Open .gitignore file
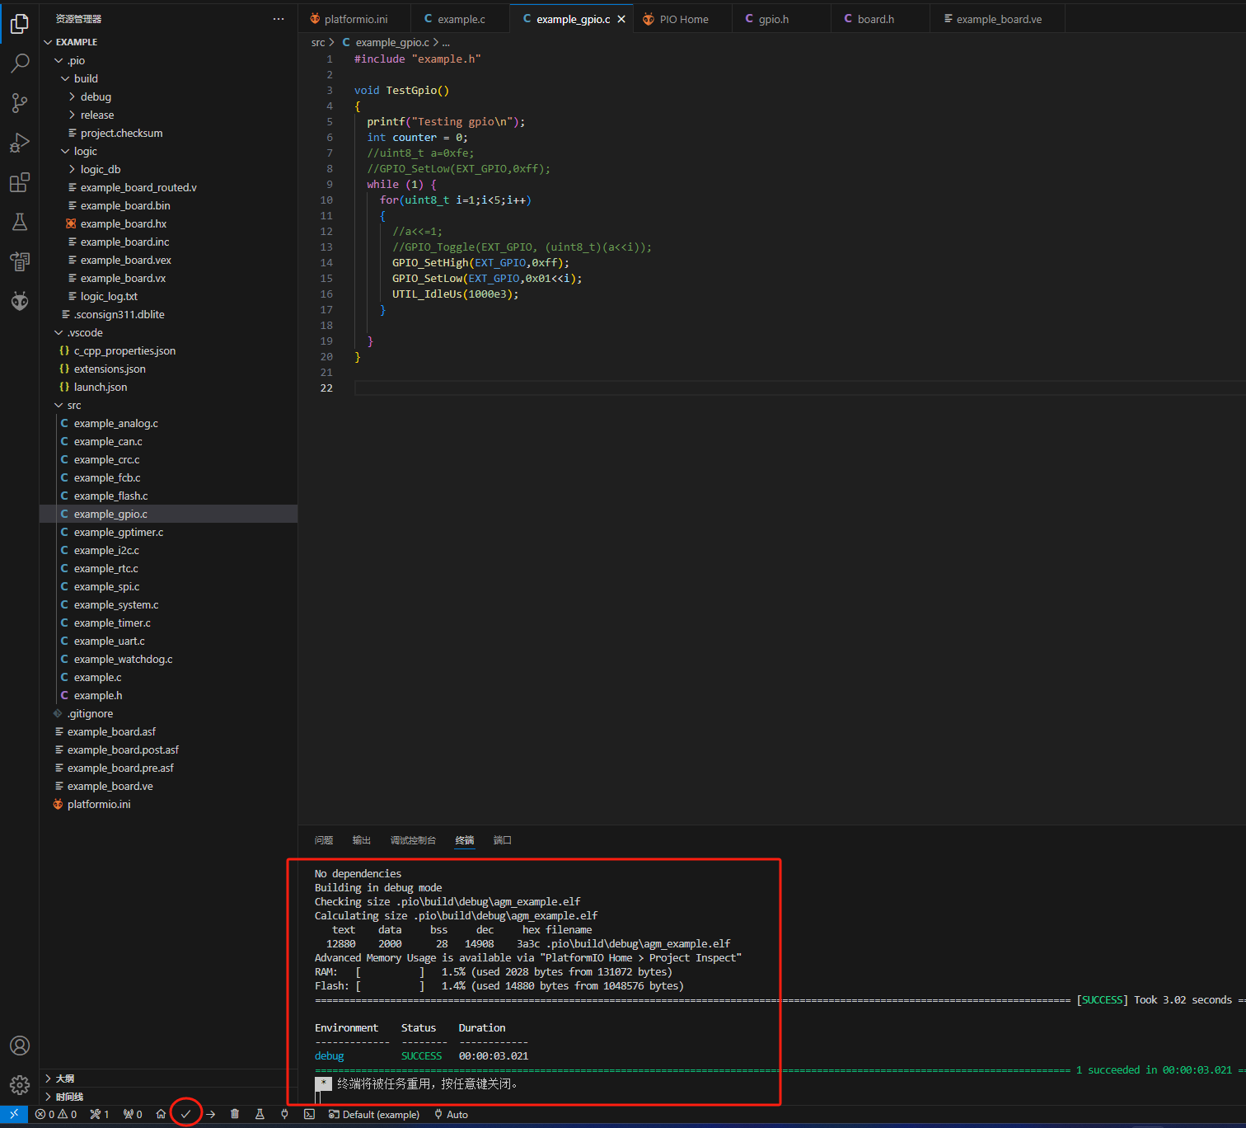Screen dimensions: 1246x1128 point(168,713)
